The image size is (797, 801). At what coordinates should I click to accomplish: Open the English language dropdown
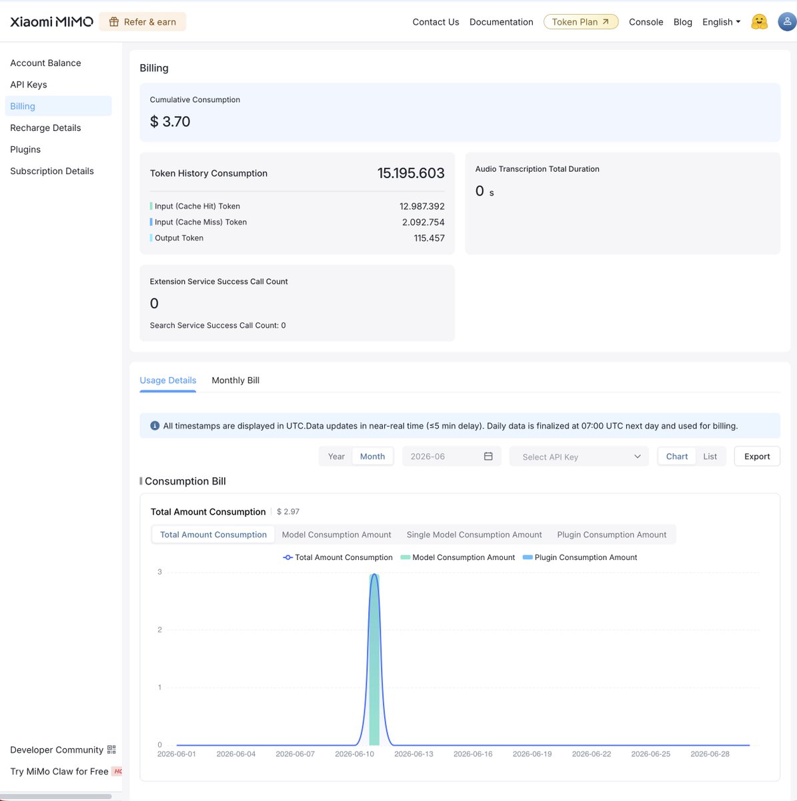(x=722, y=22)
